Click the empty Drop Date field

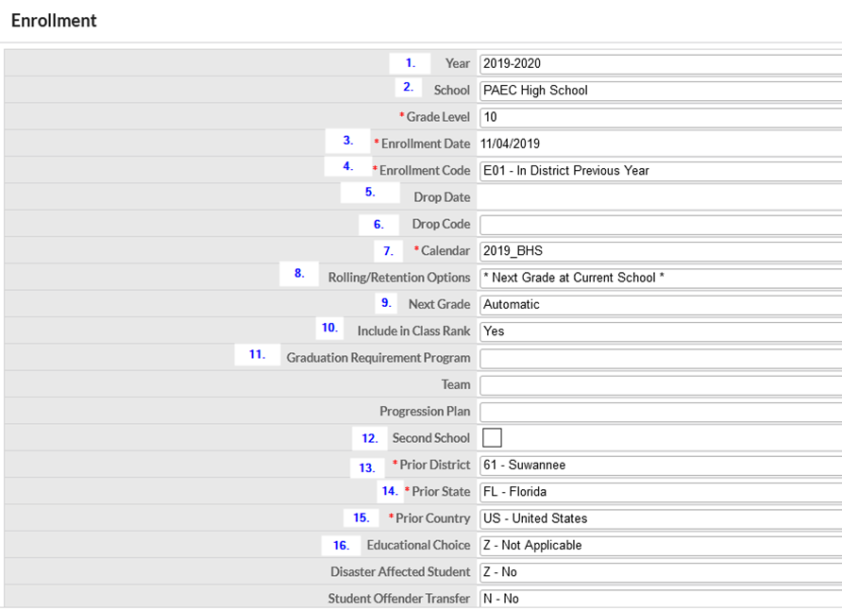[x=659, y=197]
